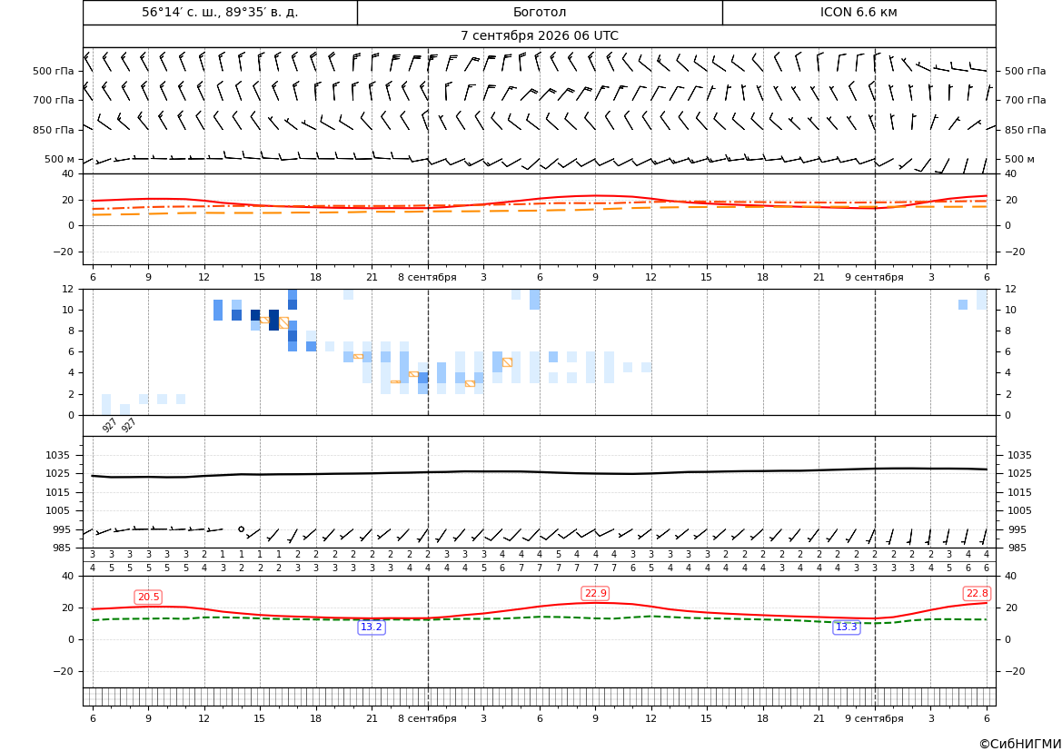The height and width of the screenshot is (751, 1062).
Task: Click the blue 13.2 minimum temperature label
Action: coord(372,627)
